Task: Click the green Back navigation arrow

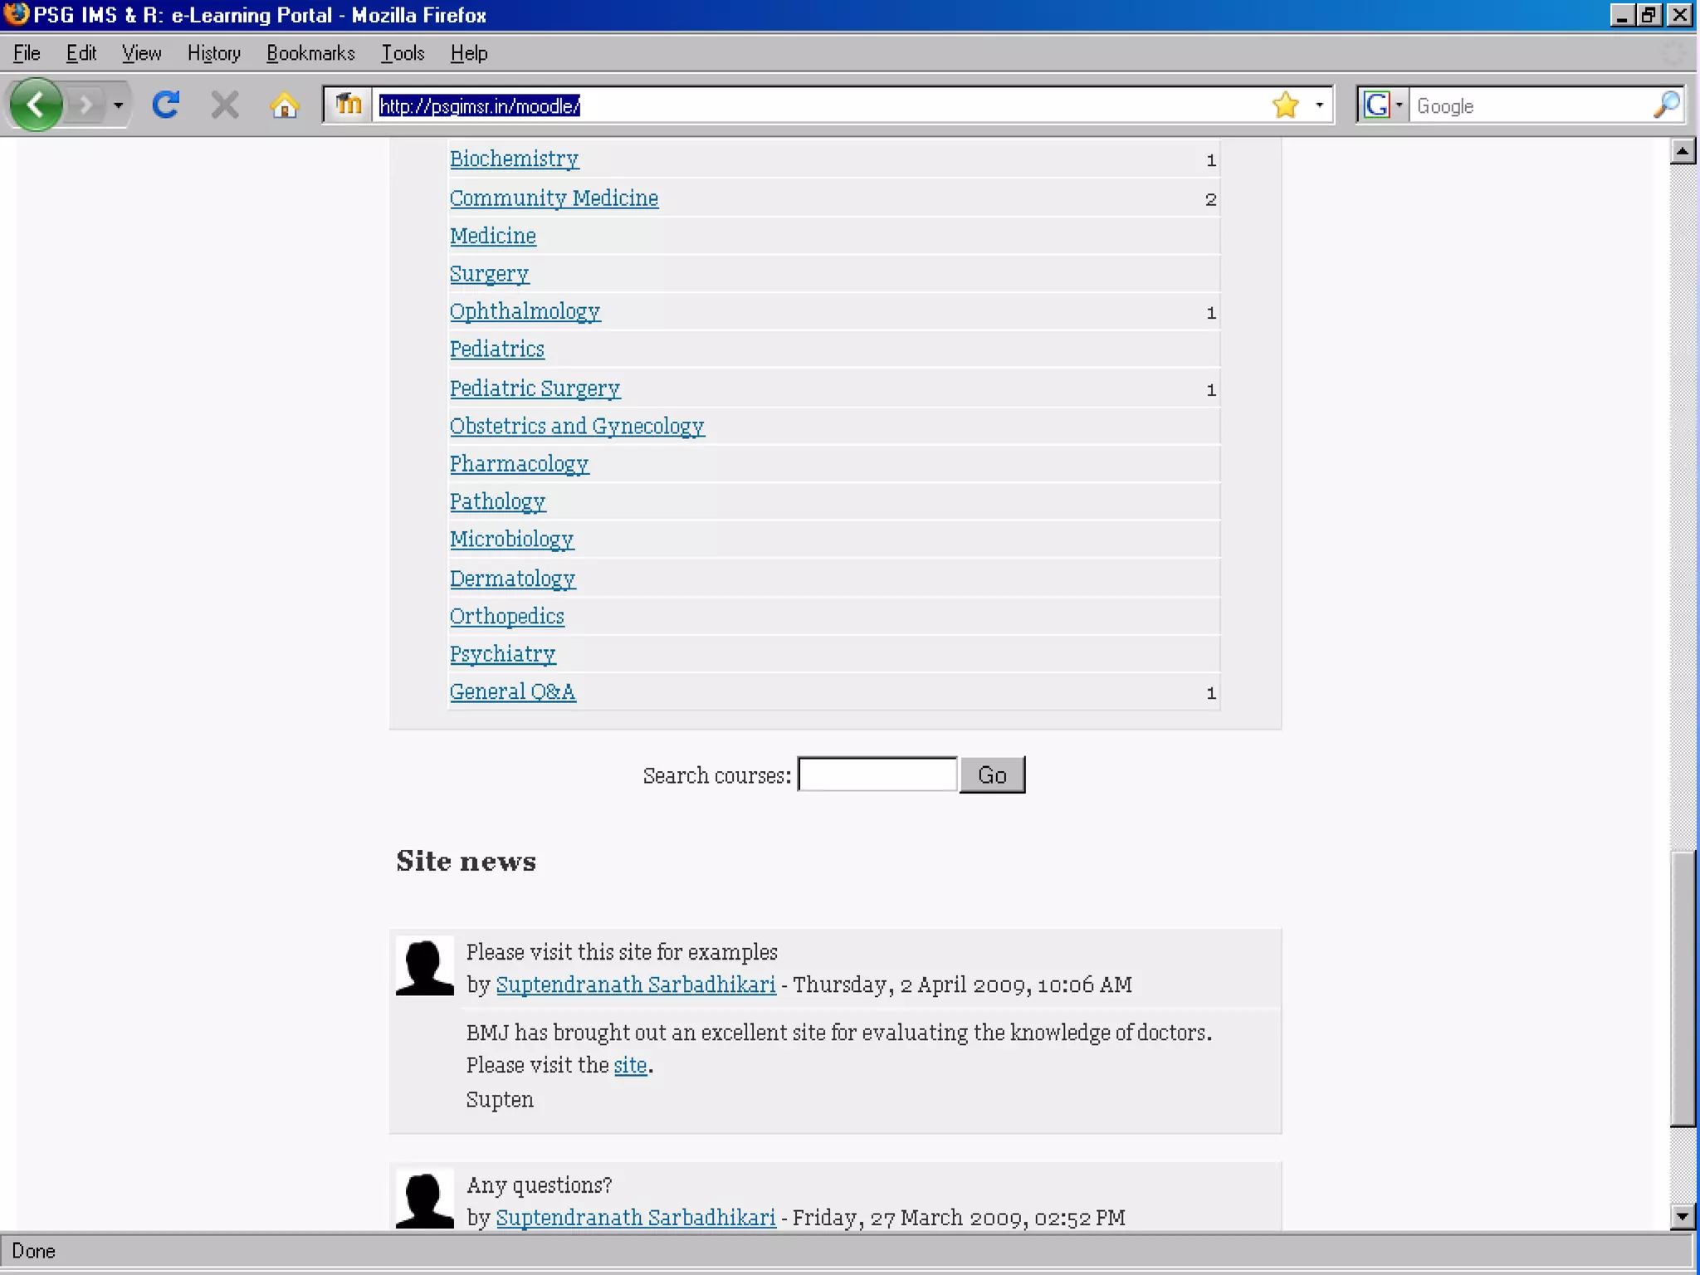Action: point(35,105)
